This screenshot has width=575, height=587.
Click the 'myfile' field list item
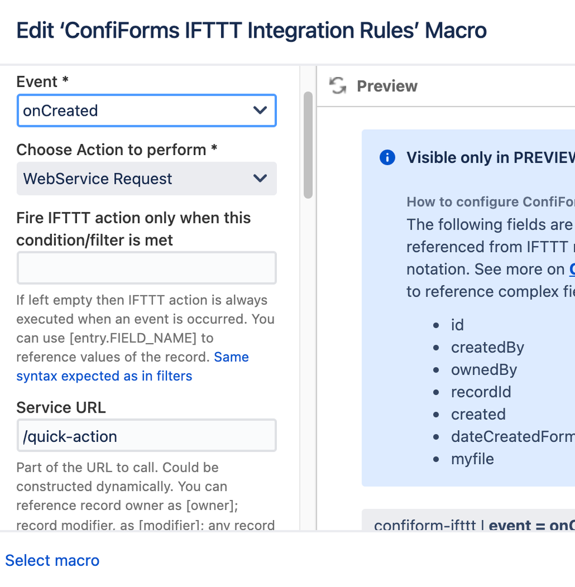coord(472,459)
